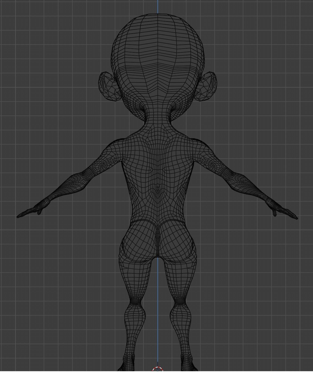
Task: Click the knee of the left-side leg
Action: tap(135, 300)
